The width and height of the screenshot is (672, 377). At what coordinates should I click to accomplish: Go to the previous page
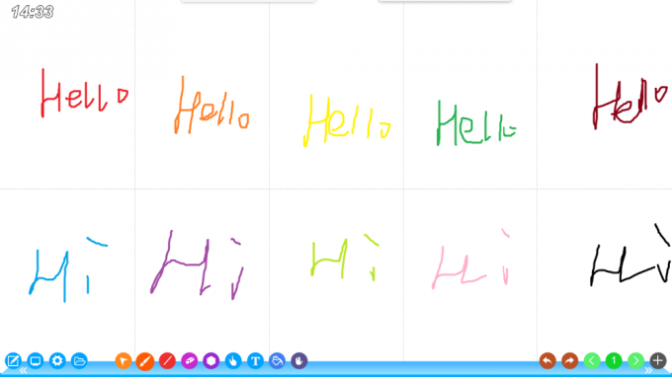coord(592,361)
